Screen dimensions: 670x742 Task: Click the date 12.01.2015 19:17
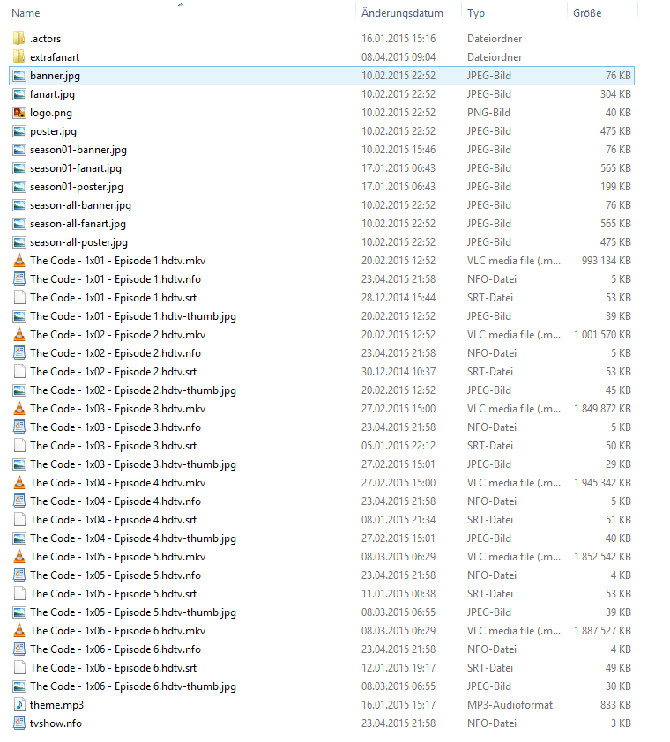click(398, 668)
